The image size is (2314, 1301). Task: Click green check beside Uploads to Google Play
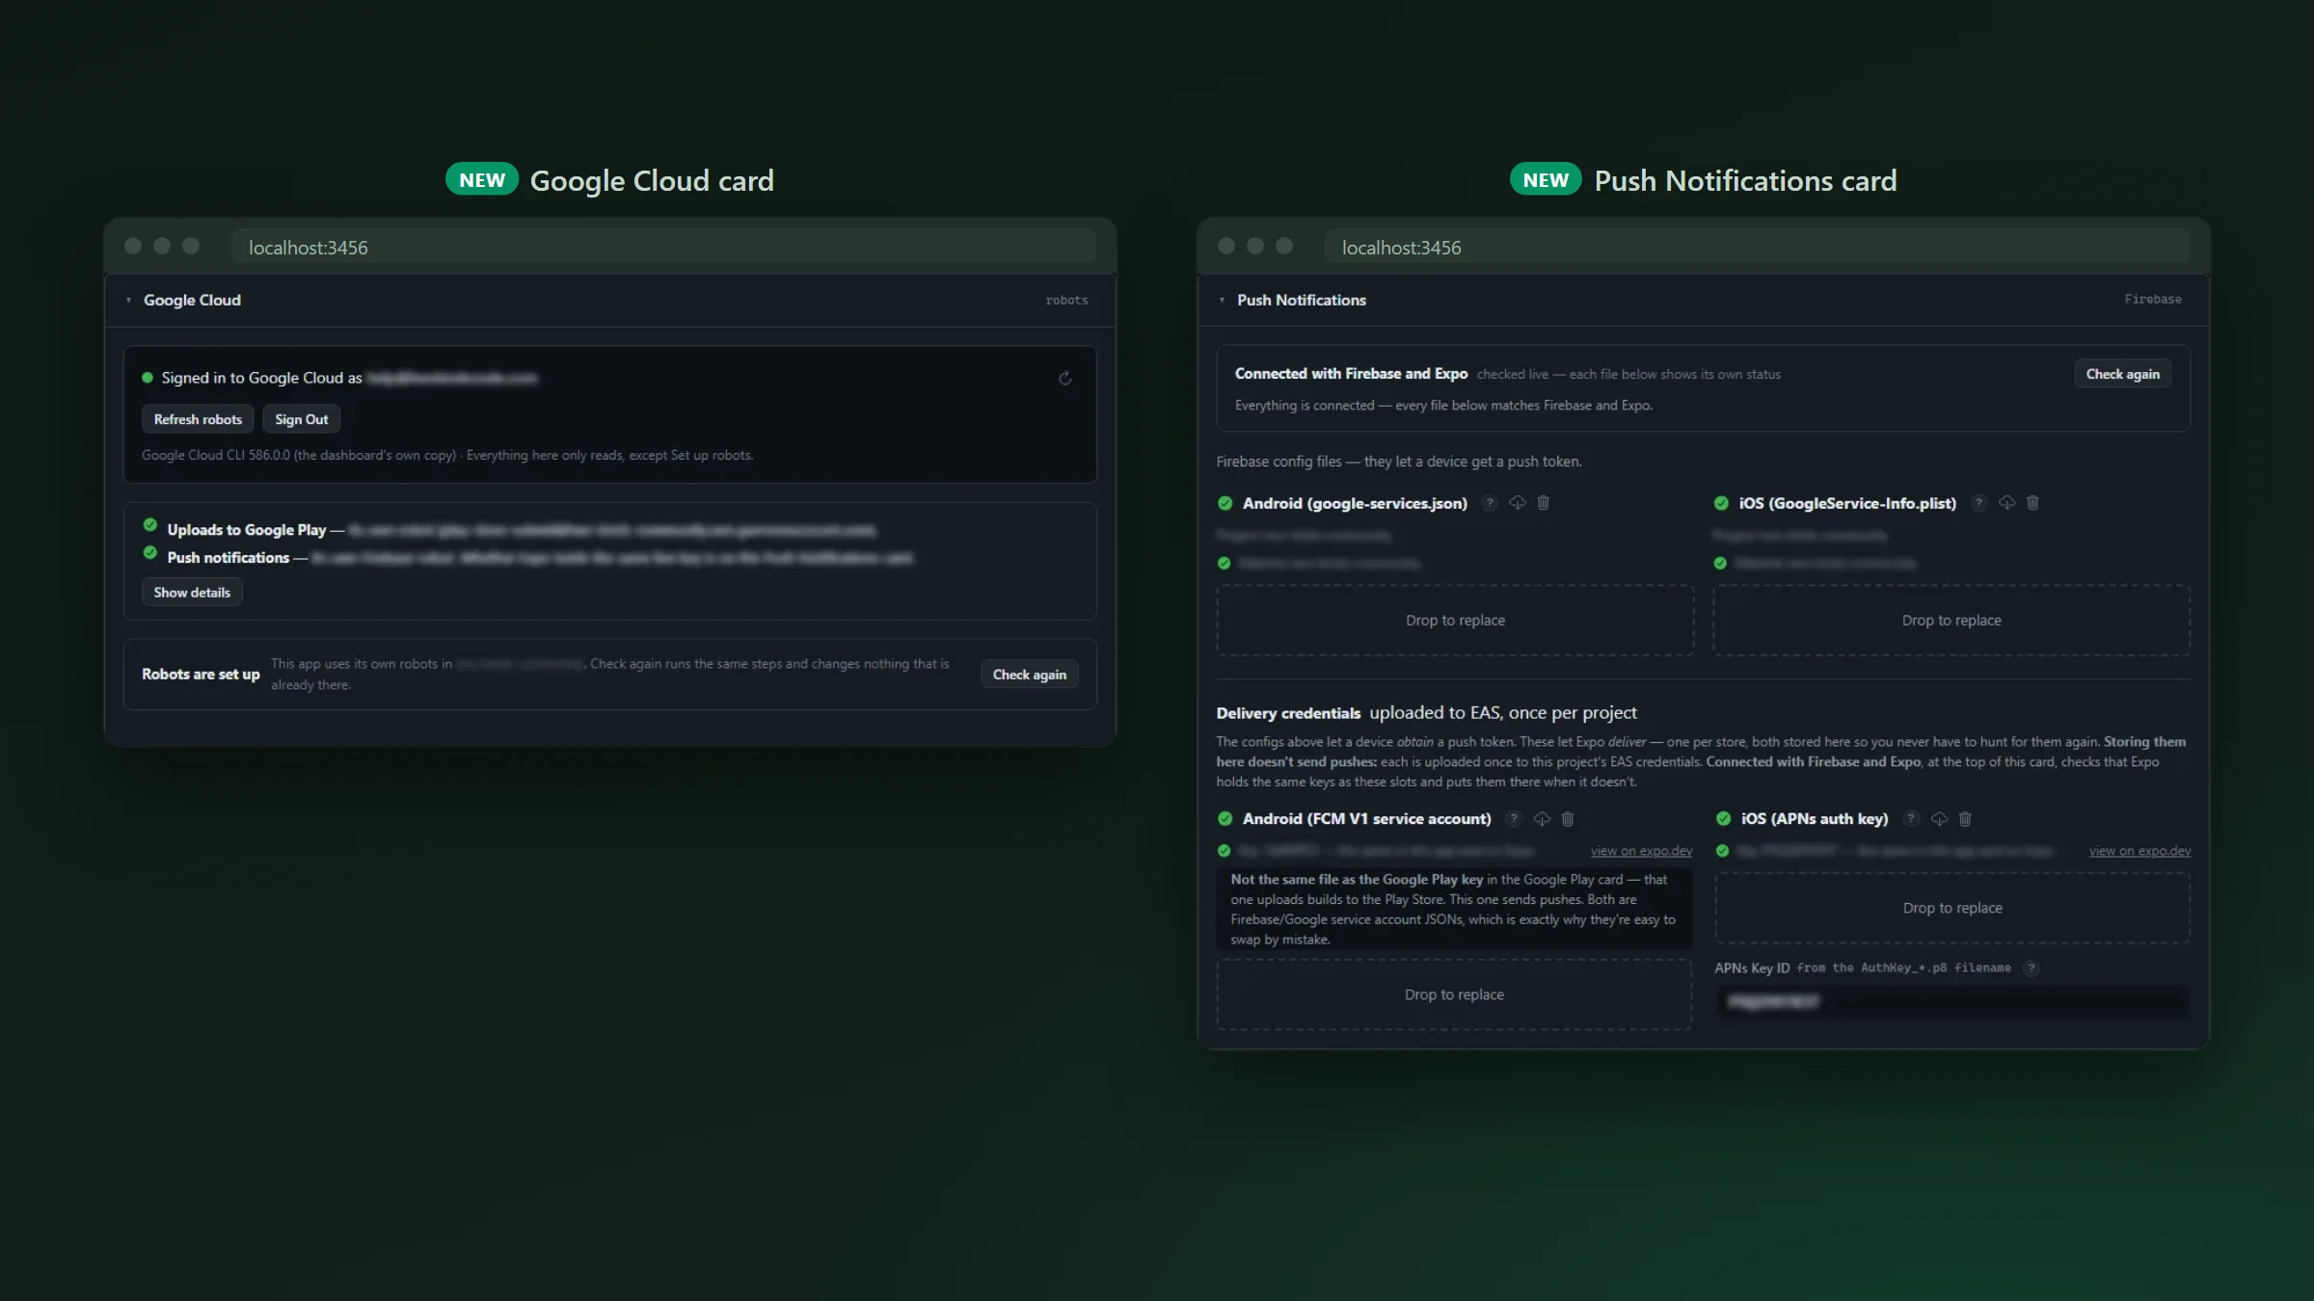point(150,525)
